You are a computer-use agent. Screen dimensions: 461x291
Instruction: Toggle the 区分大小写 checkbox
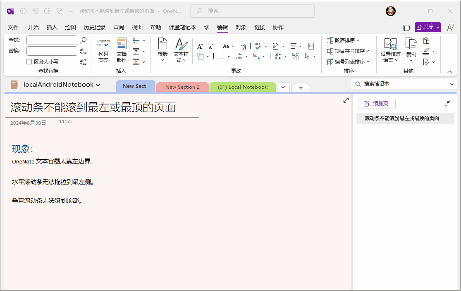pos(29,62)
